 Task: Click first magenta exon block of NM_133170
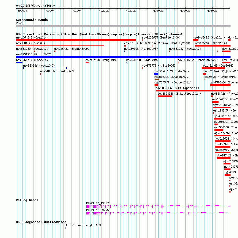pos(88,206)
